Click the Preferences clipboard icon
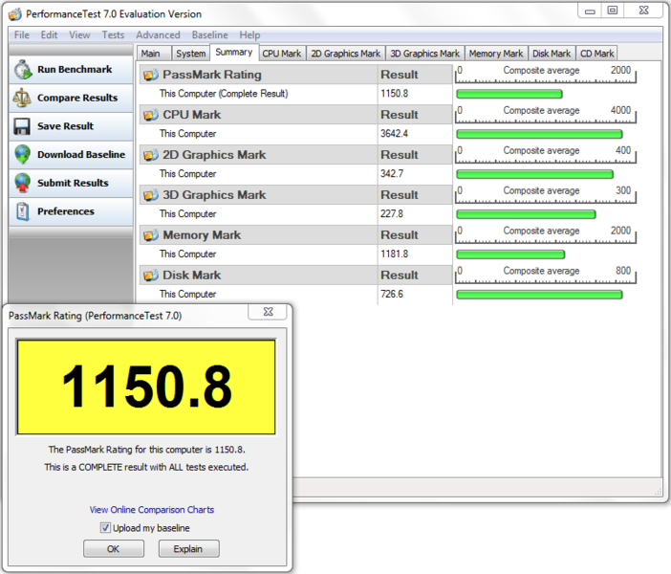This screenshot has width=671, height=574. (x=21, y=211)
